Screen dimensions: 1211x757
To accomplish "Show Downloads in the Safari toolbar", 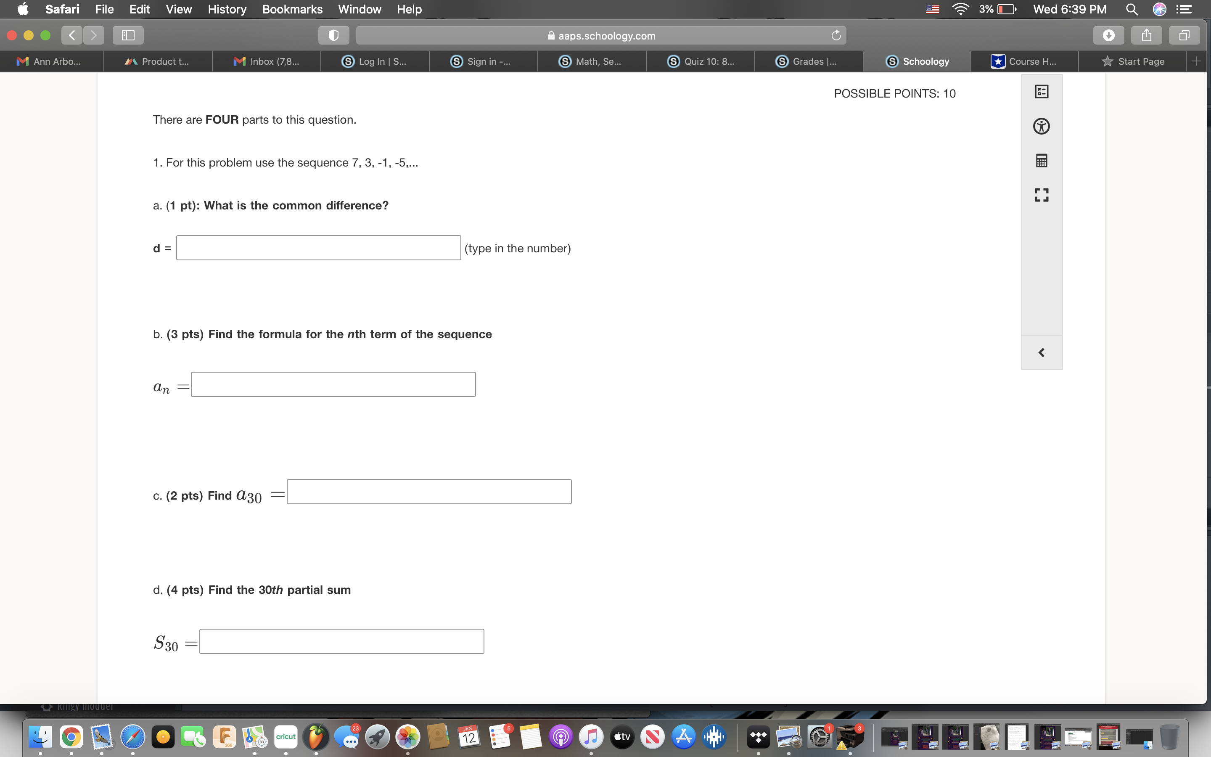I will pos(1109,35).
